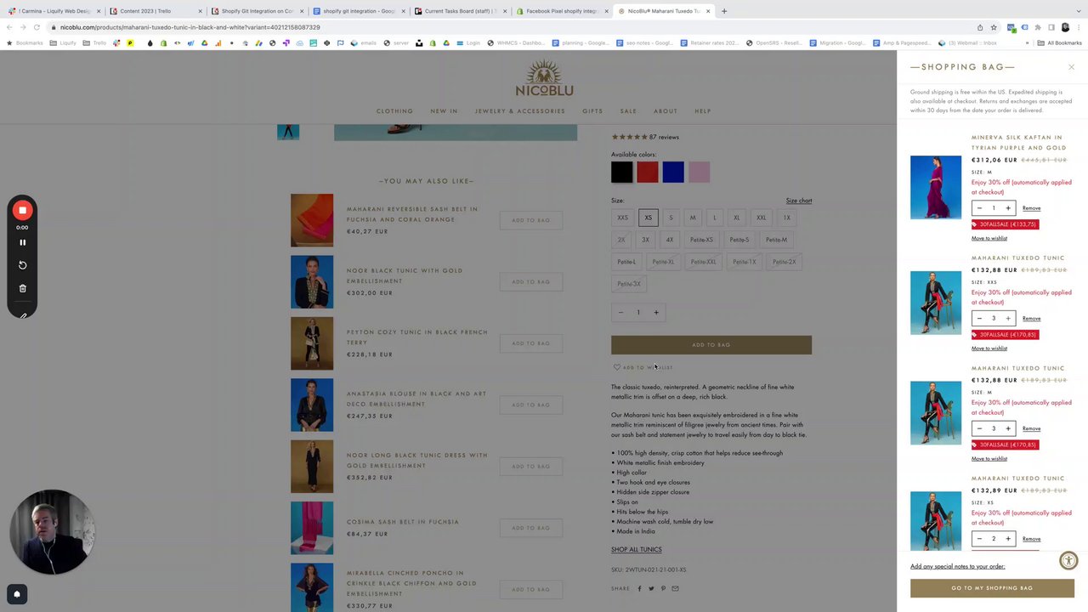Click the presenter webcam bubble

pyautogui.click(x=53, y=532)
